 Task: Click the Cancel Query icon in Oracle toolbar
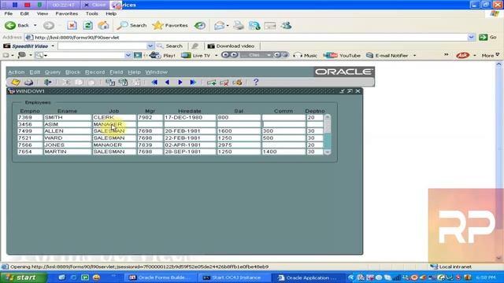point(136,83)
